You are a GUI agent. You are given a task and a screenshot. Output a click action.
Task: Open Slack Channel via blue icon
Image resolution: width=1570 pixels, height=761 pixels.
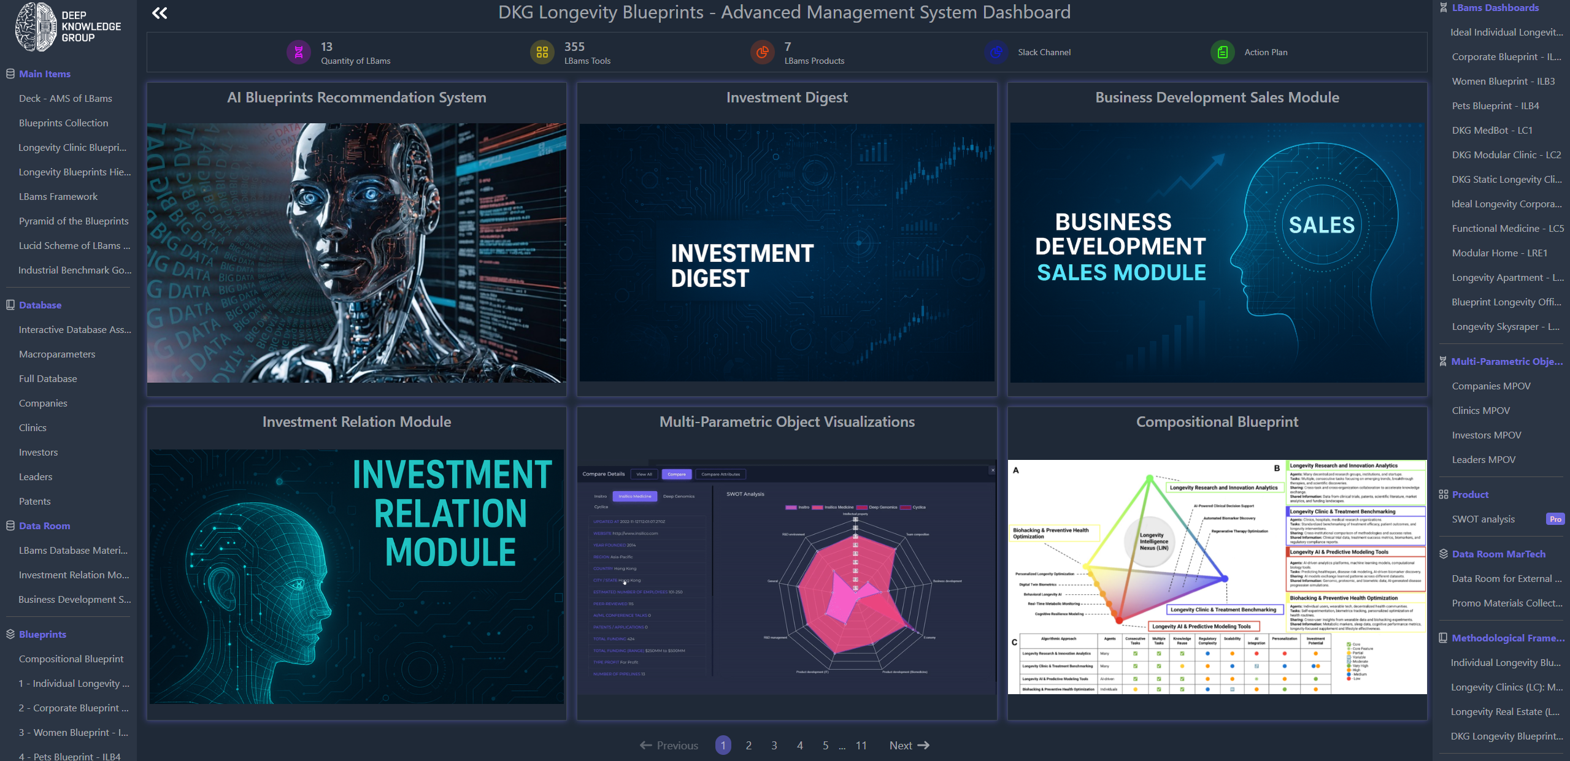[x=996, y=53]
